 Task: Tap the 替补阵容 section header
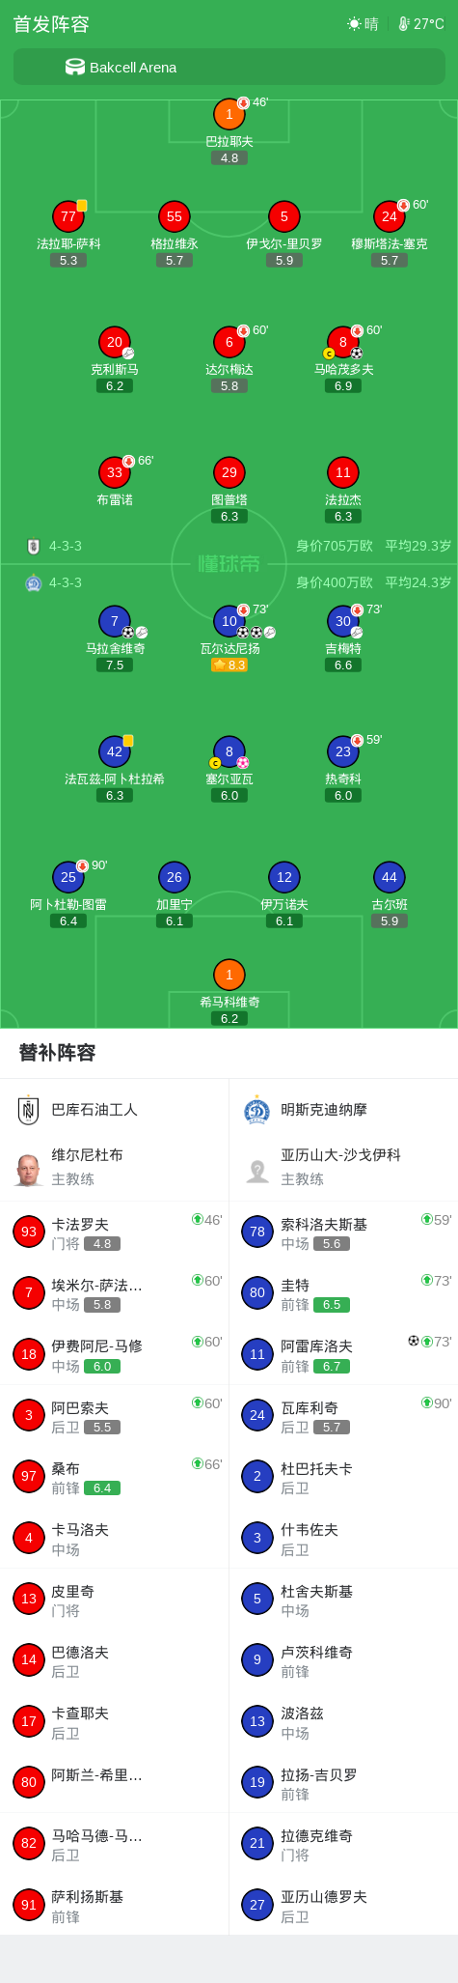(58, 1053)
